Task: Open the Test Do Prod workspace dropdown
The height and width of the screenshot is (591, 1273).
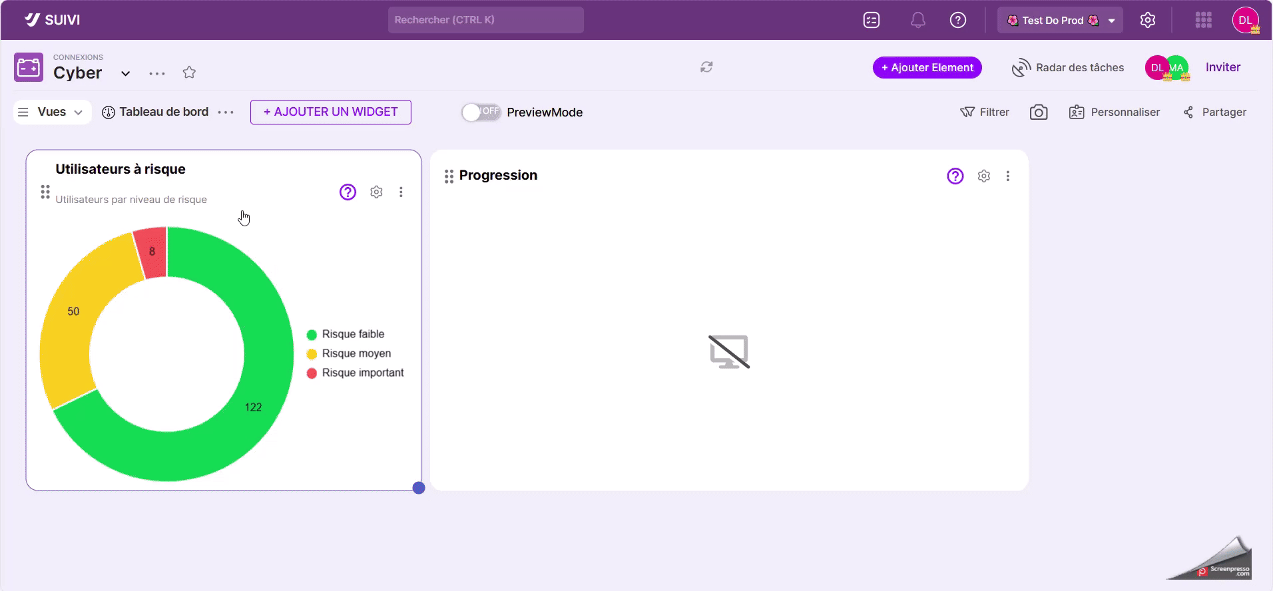Action: click(1059, 21)
